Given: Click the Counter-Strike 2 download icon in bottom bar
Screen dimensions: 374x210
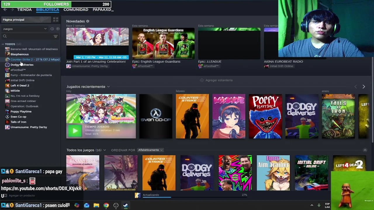Looking at the screenshot, I should [137, 195].
